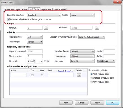Click the Apply button

tap(97, 103)
